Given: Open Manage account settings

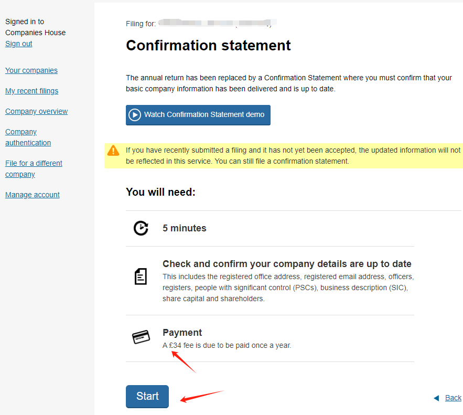Looking at the screenshot, I should coord(33,195).
